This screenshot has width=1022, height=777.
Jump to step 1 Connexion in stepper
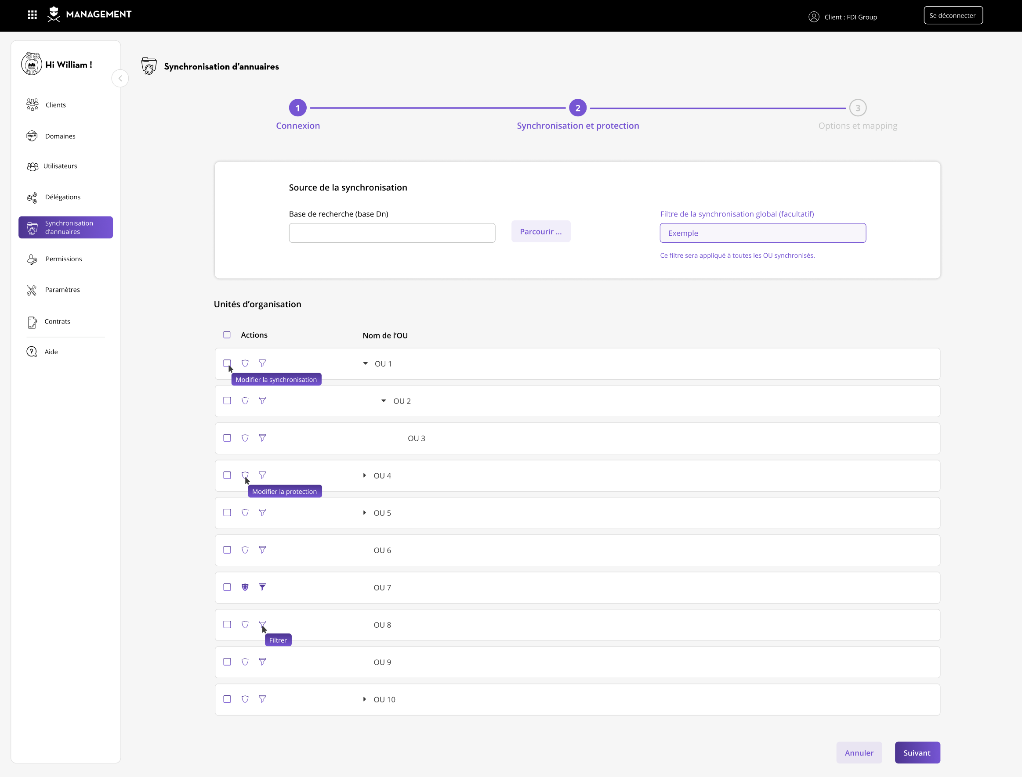click(x=297, y=108)
